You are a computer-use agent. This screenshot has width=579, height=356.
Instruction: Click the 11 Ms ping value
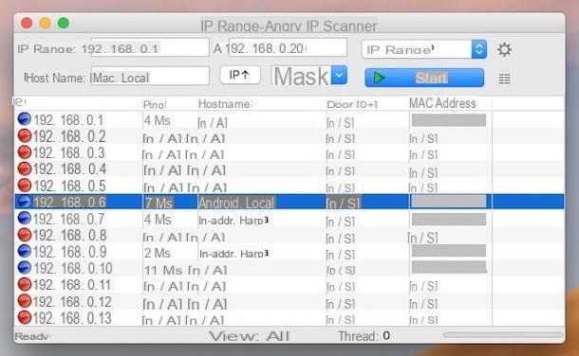pyautogui.click(x=163, y=270)
